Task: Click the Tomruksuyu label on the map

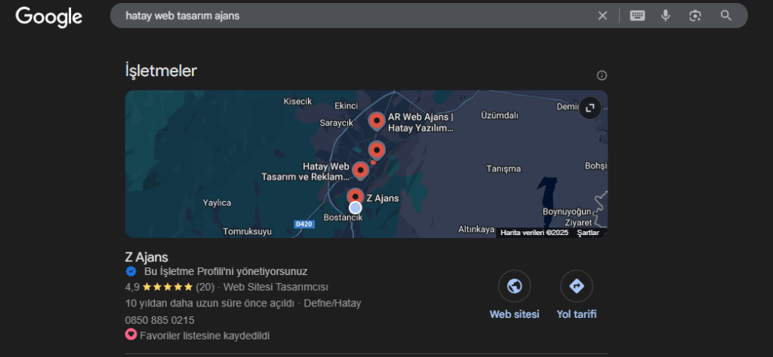Action: coord(247,232)
